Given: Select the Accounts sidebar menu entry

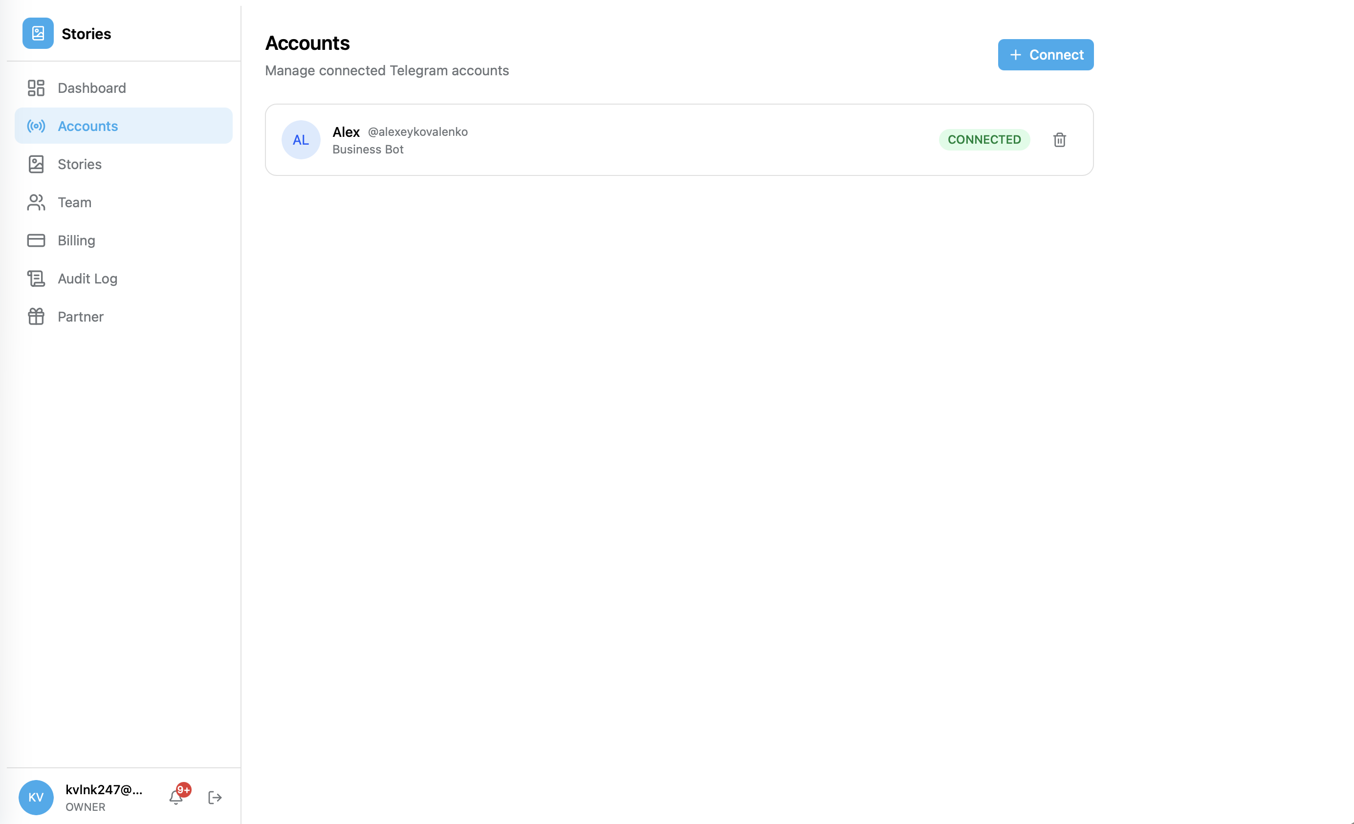Looking at the screenshot, I should (x=88, y=126).
